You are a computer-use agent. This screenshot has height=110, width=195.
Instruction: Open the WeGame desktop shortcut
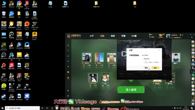[x=12, y=4]
